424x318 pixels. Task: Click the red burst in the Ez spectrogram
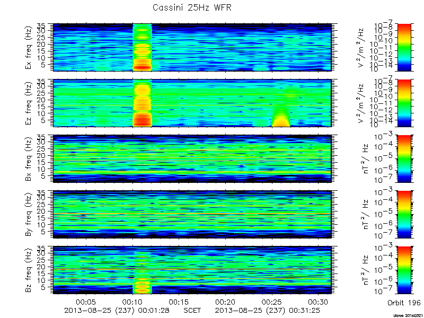(142, 120)
